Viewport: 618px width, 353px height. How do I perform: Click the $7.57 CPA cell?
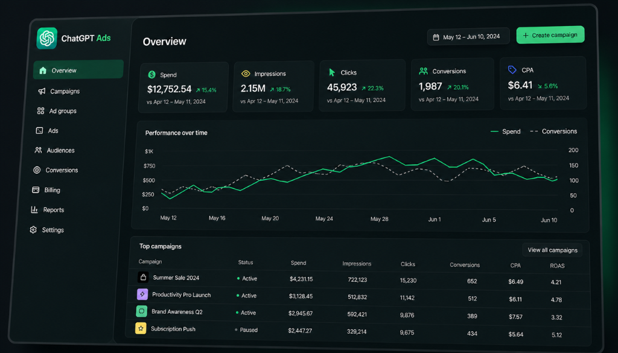515,317
